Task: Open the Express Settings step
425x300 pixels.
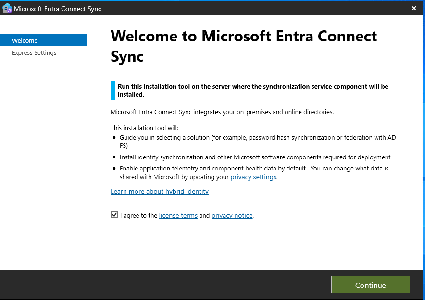Action: 34,52
